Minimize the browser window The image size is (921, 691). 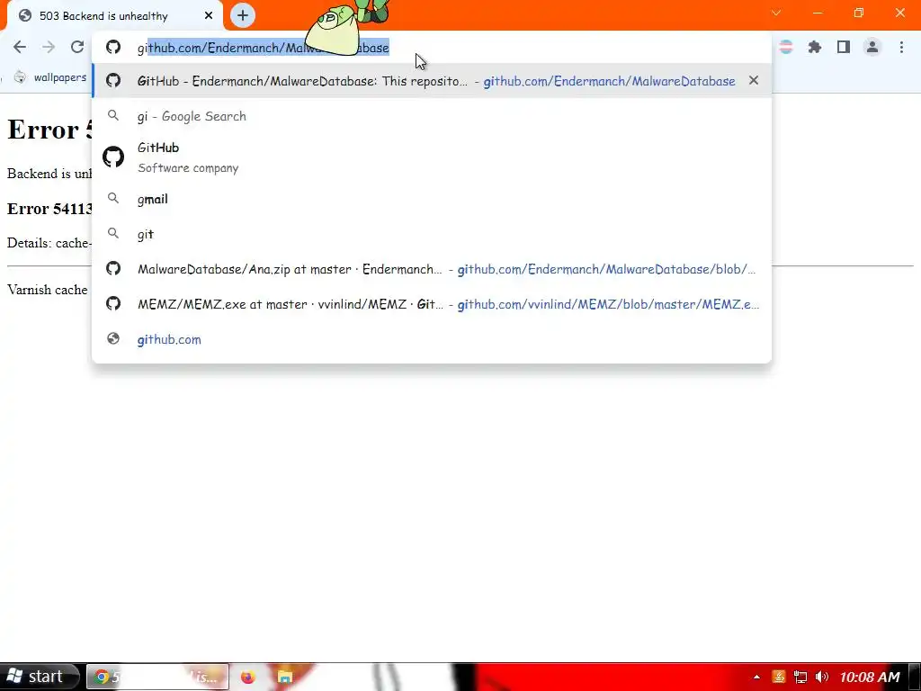click(x=818, y=13)
